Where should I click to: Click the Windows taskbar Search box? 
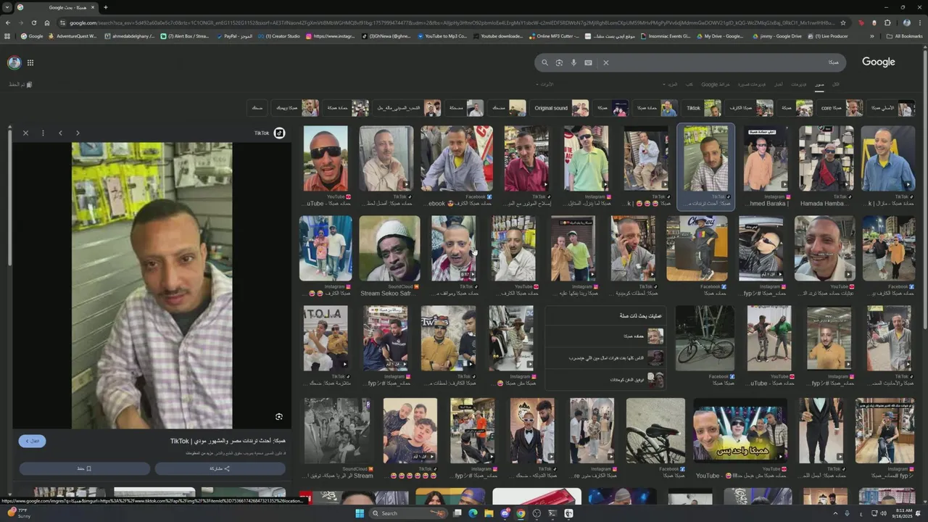409,513
